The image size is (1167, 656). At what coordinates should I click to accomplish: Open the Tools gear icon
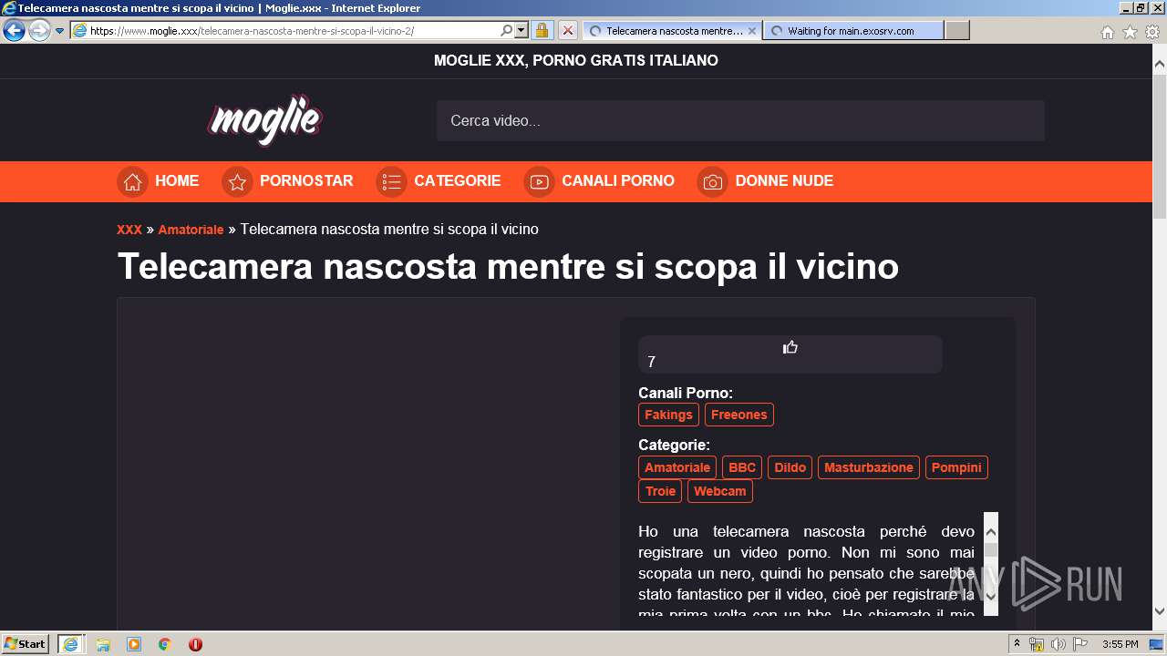[x=1152, y=32]
